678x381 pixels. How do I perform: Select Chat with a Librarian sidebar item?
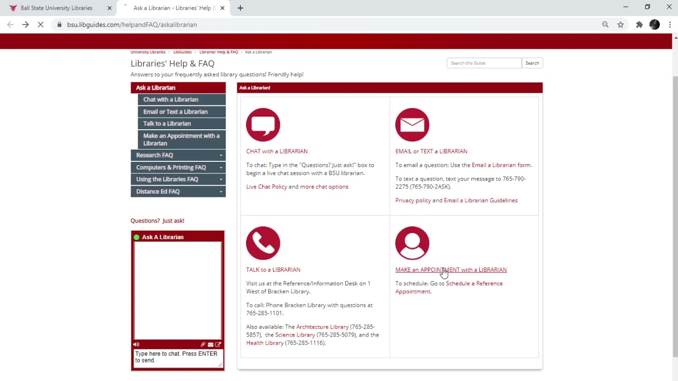[182, 99]
